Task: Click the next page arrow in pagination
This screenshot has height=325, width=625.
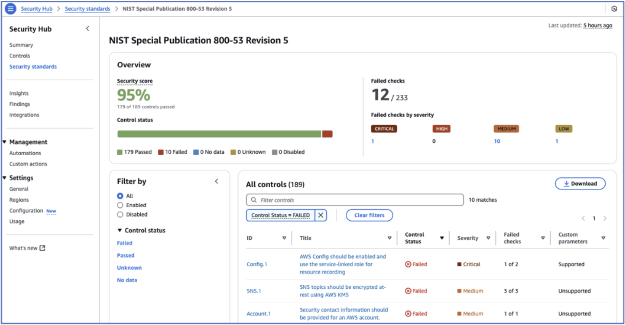Action: (x=605, y=218)
